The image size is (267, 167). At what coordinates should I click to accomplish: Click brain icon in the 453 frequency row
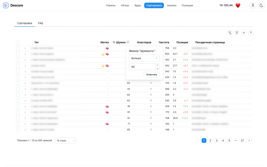pyautogui.click(x=107, y=54)
